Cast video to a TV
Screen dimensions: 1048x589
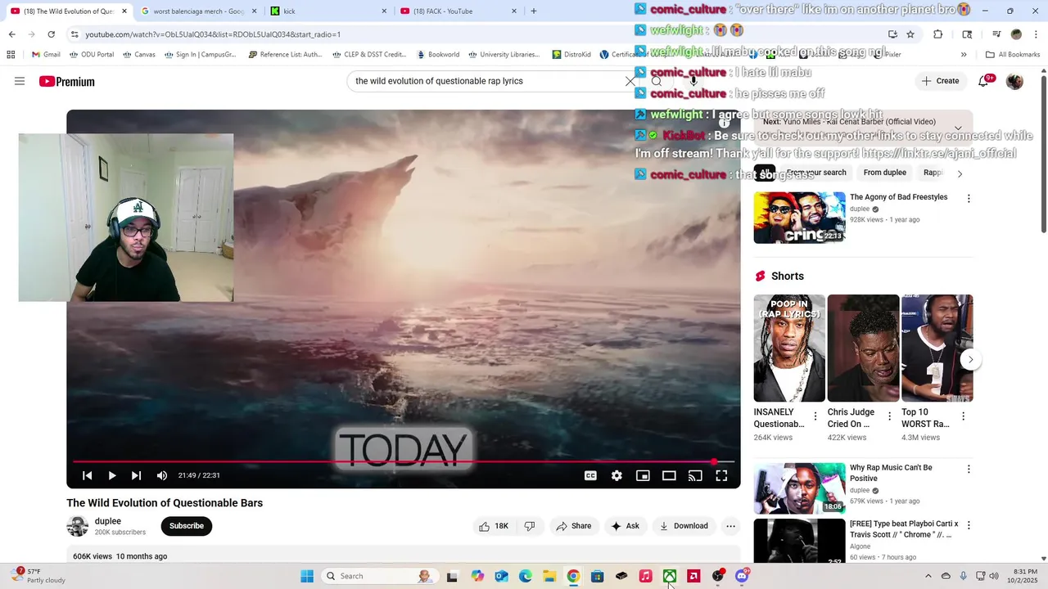(695, 475)
